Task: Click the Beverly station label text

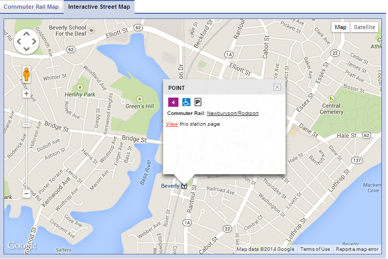Action: click(170, 186)
